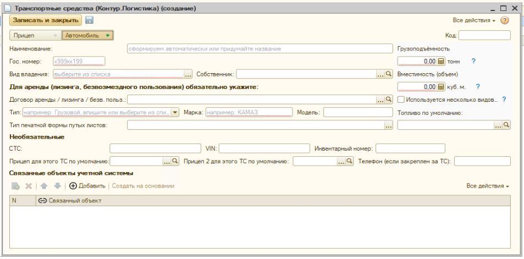Click magnifier icon next to Договор аренды
This screenshot has width=524, height=259.
coord(389,99)
